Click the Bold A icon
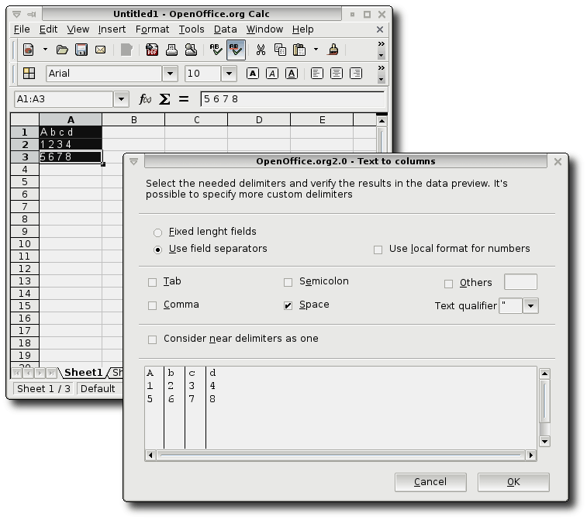The width and height of the screenshot is (587, 520). tap(253, 74)
